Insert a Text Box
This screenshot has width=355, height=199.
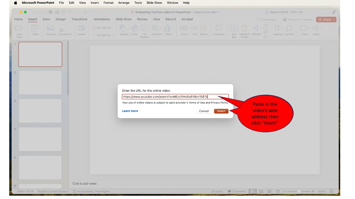(234, 31)
